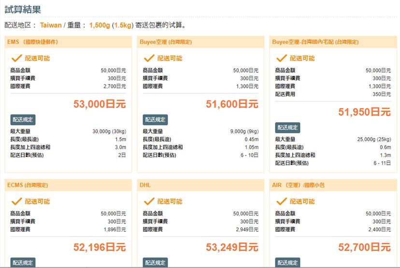Click the ECMS (台灣限定) card header
This screenshot has height=268, width=400.
[x=68, y=185]
